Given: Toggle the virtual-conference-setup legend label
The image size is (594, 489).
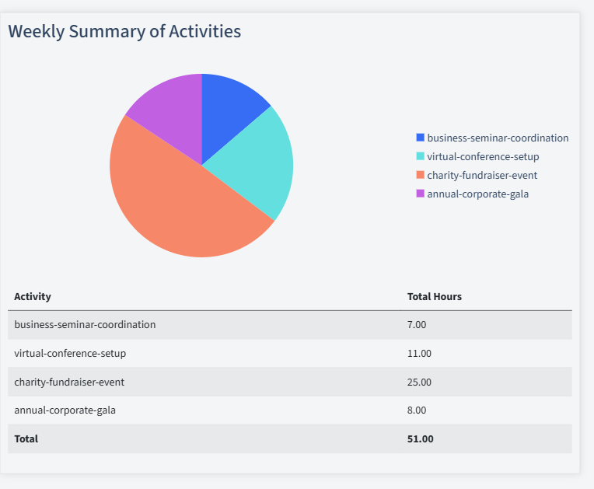Looking at the screenshot, I should click(x=483, y=156).
